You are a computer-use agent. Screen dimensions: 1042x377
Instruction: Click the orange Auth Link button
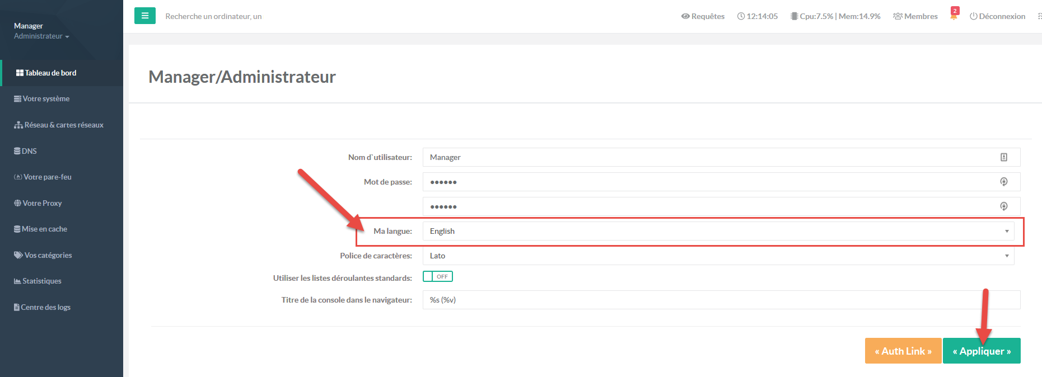click(x=903, y=351)
